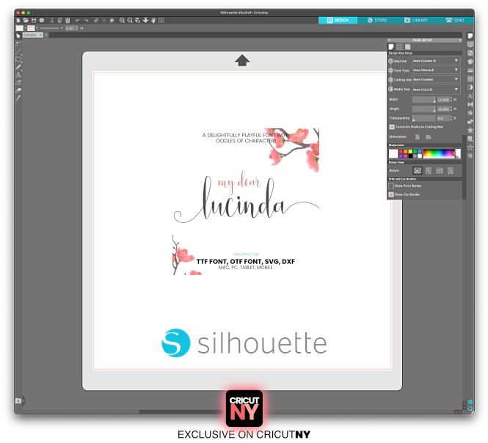Rotate view to first orientation icon
Image resolution: width=488 pixels, height=443 pixels.
pyautogui.click(x=418, y=170)
